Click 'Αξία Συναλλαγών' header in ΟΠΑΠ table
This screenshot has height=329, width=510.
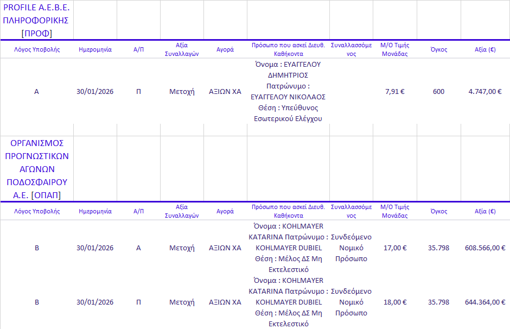182,211
